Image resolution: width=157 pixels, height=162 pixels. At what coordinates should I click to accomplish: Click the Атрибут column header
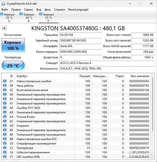(x=45, y=76)
